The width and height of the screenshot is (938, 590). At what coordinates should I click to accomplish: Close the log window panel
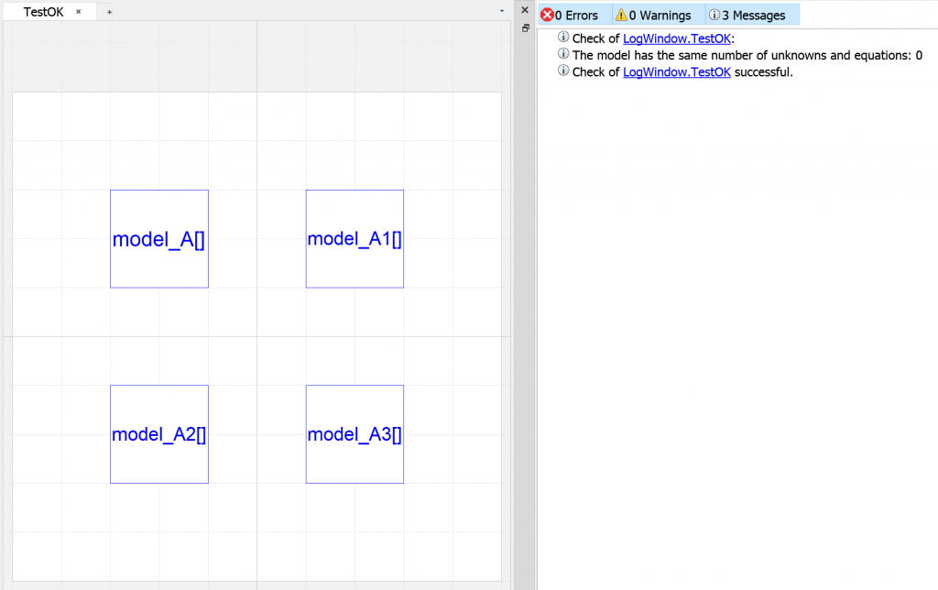point(525,10)
